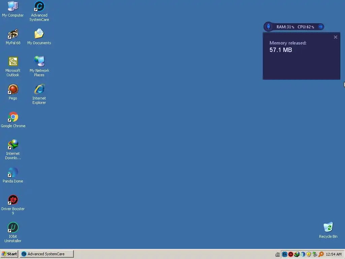Click Advanced SystemCare blue tray icon
The image size is (345, 259).
(x=284, y=254)
